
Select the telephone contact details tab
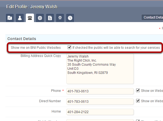click(30, 18)
